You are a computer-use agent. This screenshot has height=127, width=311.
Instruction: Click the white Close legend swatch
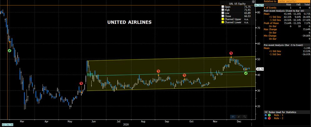pos(223,16)
